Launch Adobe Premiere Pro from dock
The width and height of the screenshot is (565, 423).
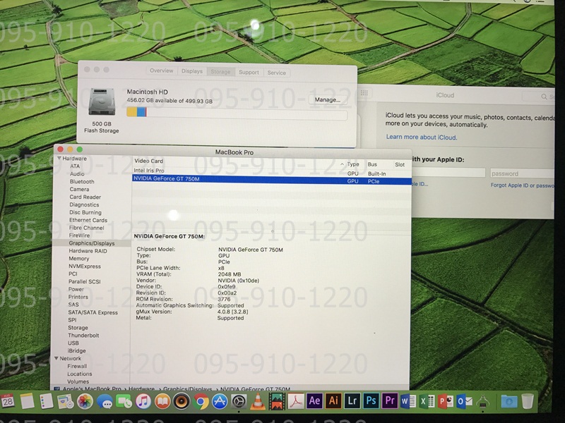pos(389,401)
